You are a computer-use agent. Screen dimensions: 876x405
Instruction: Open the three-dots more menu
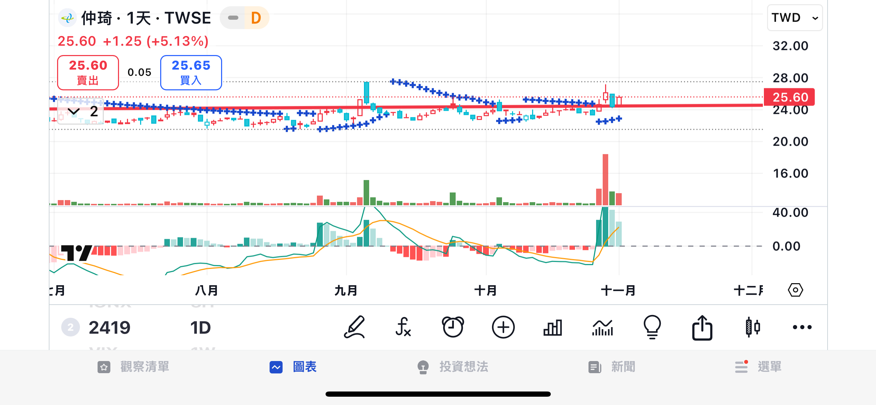(x=802, y=327)
